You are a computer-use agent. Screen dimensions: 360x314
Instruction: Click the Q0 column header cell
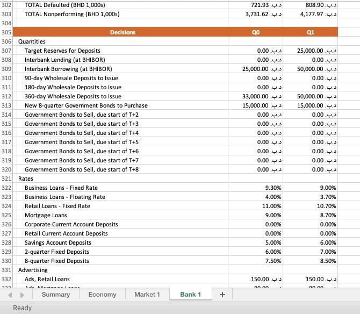pos(256,32)
